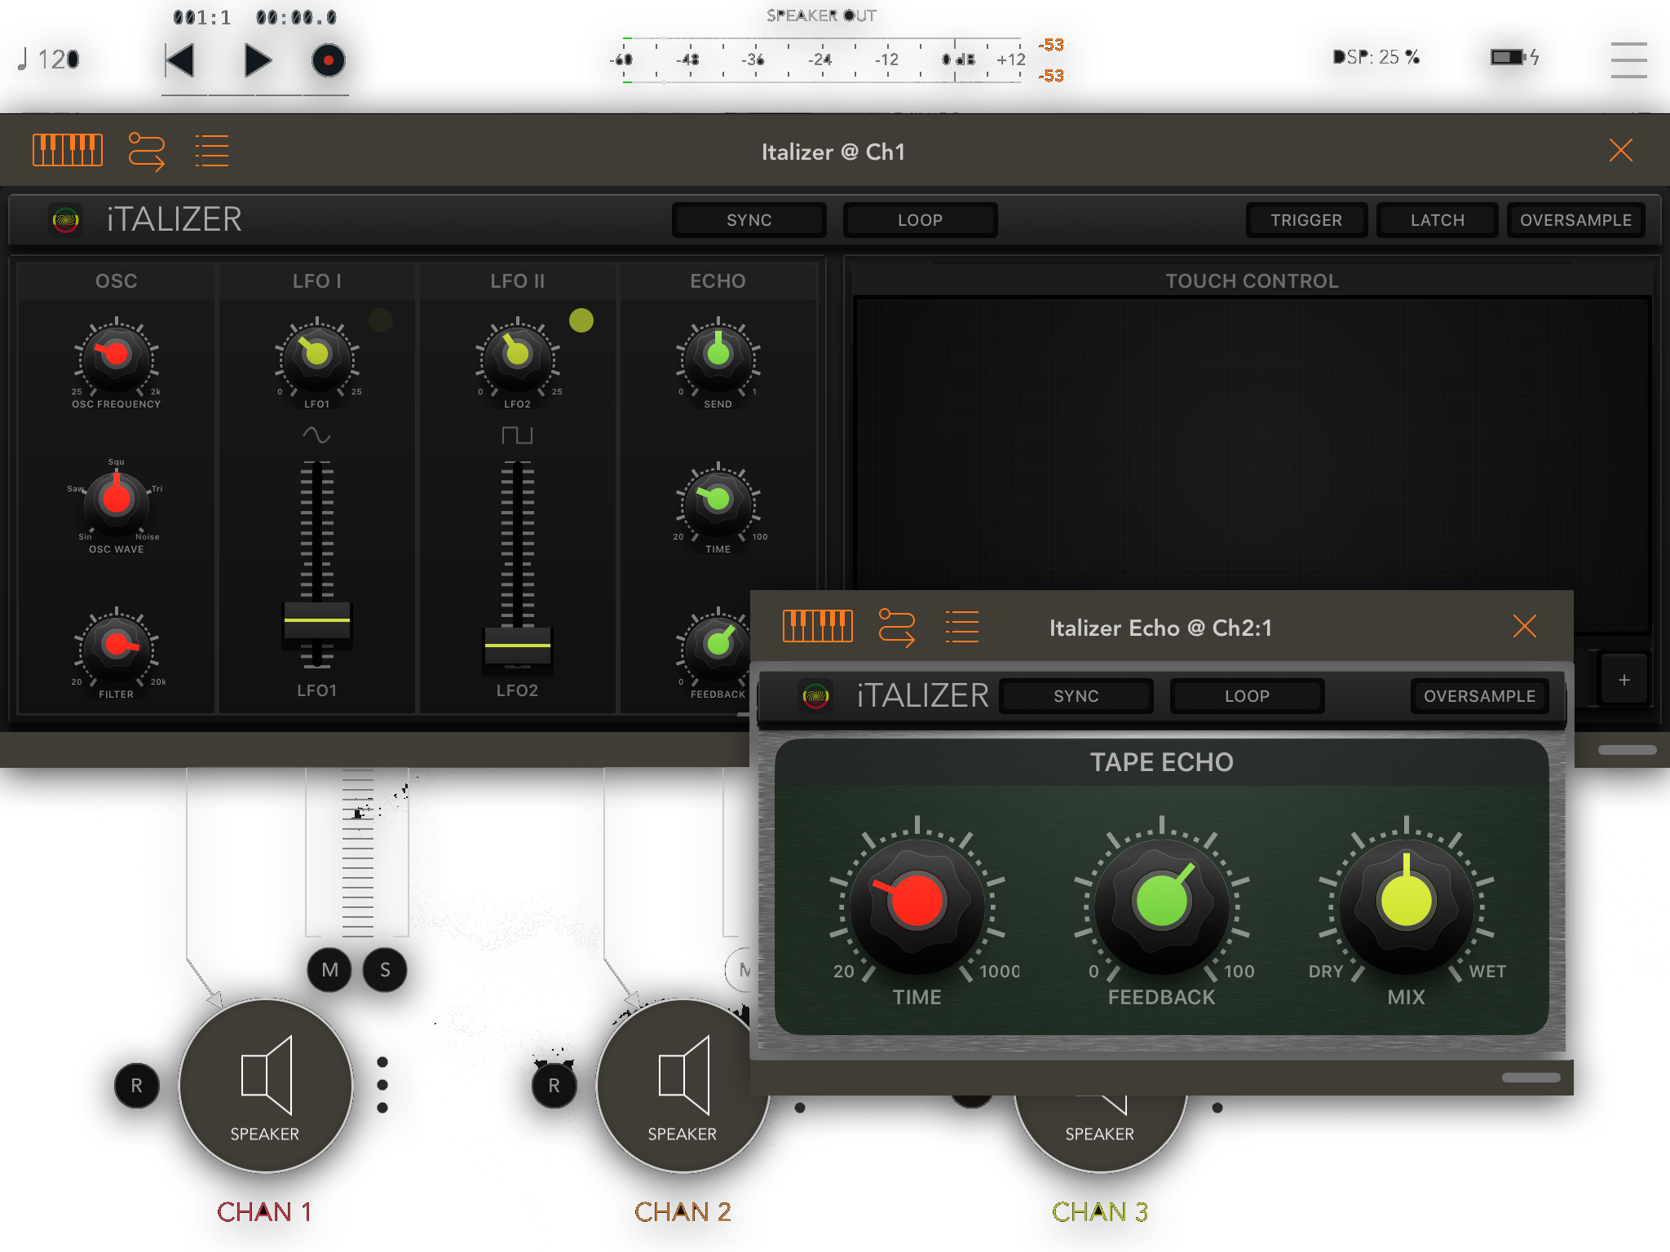Image resolution: width=1670 pixels, height=1252 pixels.
Task: Toggle SYNC in the Italizer Echo plugin
Action: [x=1076, y=696]
